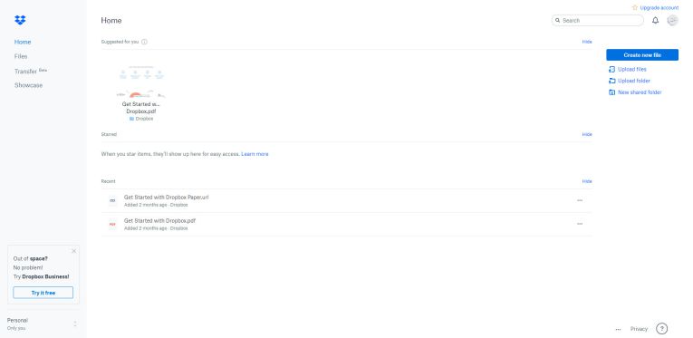Click the Learn more link about starring
Viewport: 693px width, 338px height.
(255, 154)
